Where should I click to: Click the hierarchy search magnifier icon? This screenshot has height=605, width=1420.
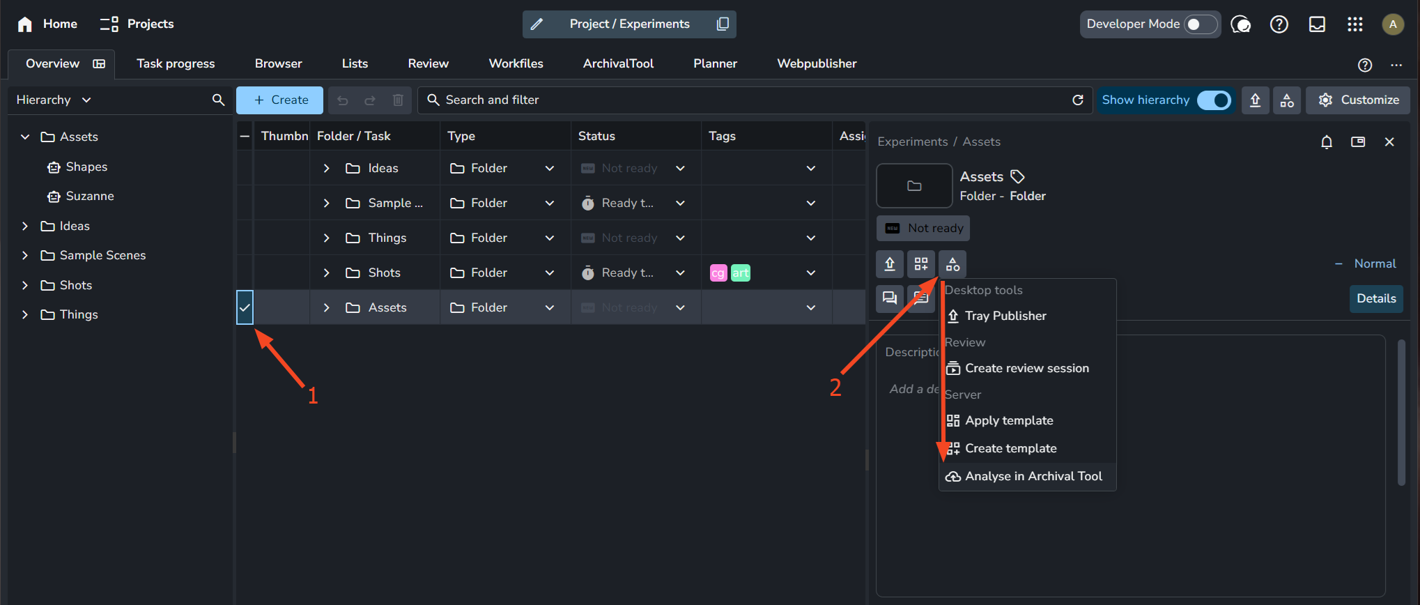point(218,100)
